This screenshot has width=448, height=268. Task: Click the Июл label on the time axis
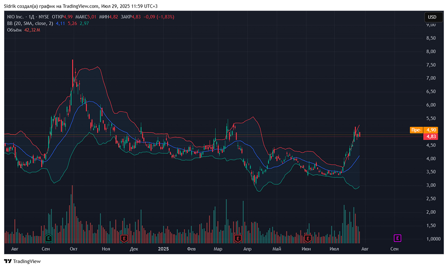[334, 249]
